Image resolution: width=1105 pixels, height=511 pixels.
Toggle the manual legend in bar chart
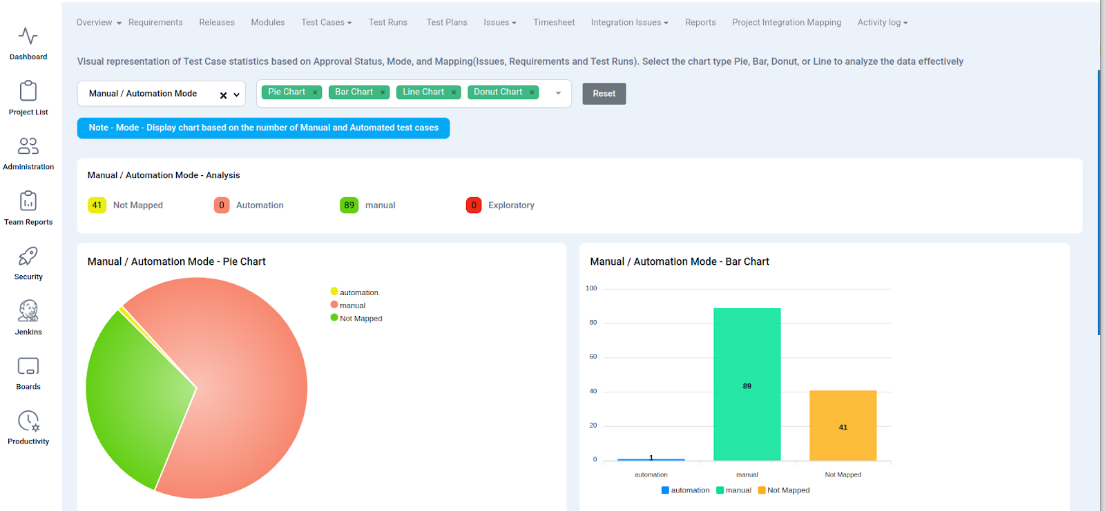pyautogui.click(x=733, y=490)
